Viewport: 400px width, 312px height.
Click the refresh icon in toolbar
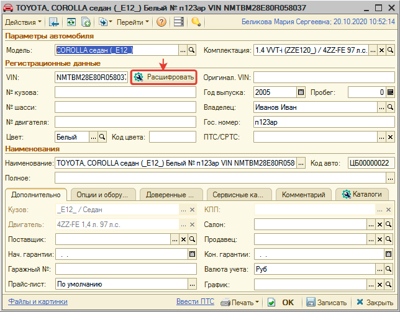pyautogui.click(x=71, y=22)
